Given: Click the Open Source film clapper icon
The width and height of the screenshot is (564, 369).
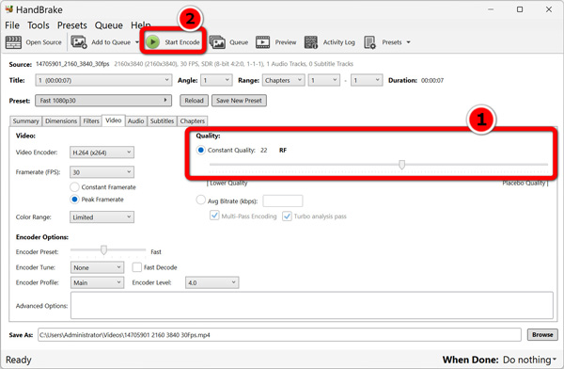Looking at the screenshot, I should [x=13, y=42].
